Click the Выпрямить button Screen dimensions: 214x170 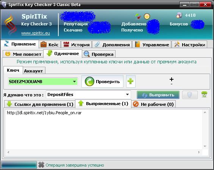click(x=158, y=95)
